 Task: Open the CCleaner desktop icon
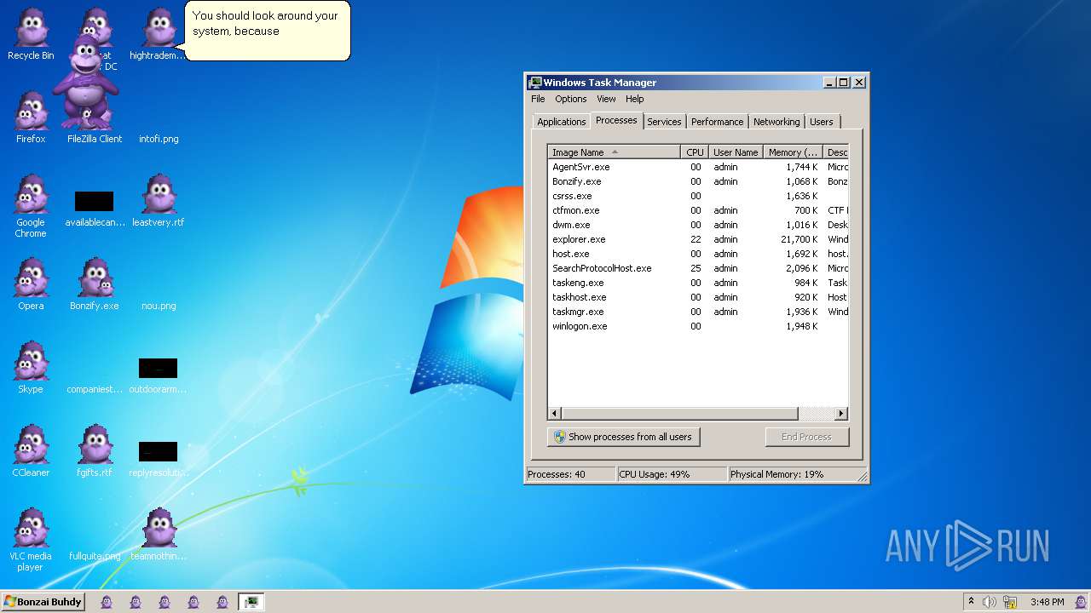point(31,451)
